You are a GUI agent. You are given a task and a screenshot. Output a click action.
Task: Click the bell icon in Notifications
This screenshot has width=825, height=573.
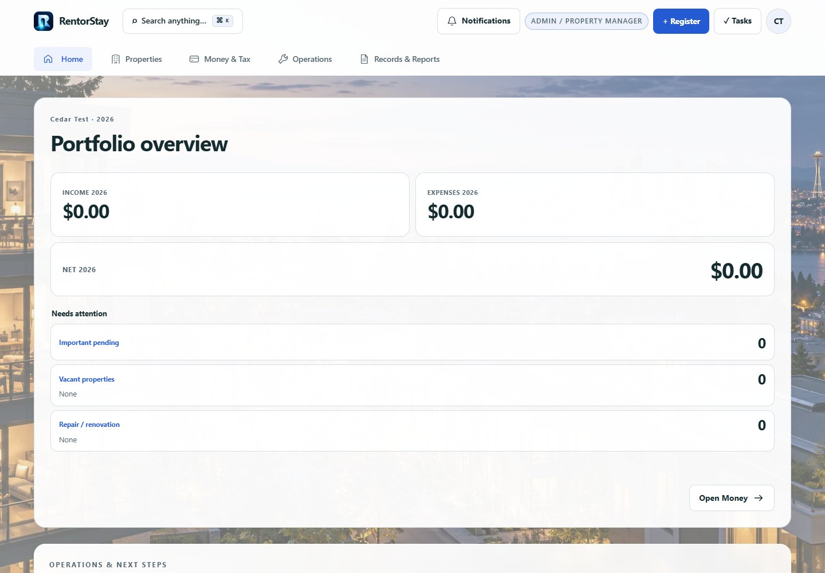[x=452, y=21]
